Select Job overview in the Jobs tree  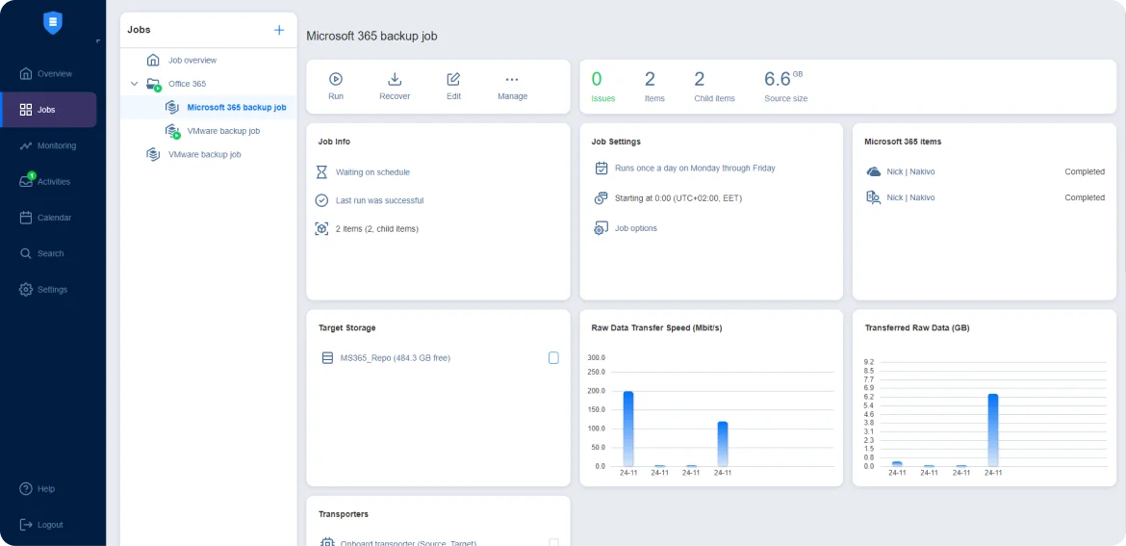(192, 61)
